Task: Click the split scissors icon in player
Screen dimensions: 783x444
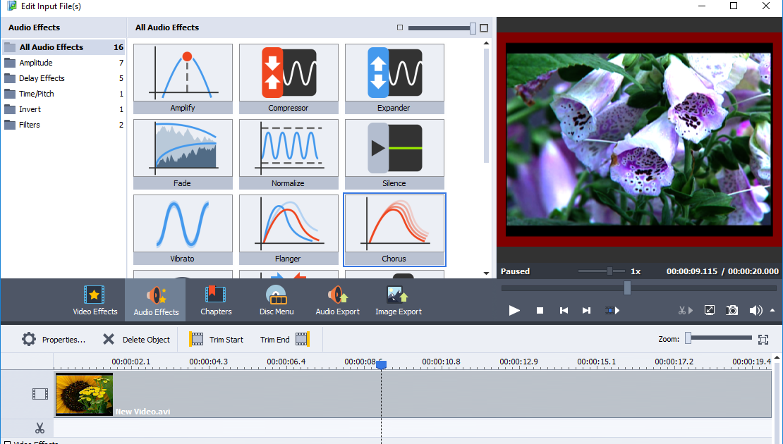Action: (x=685, y=310)
